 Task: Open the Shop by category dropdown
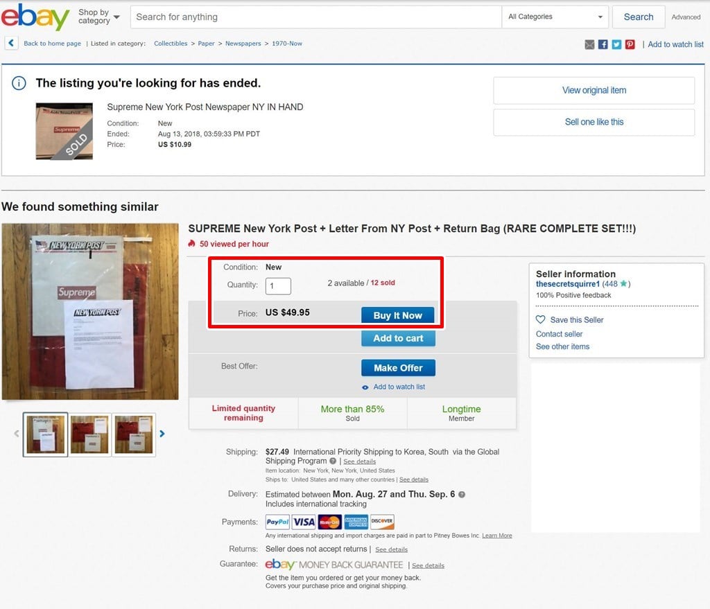98,17
